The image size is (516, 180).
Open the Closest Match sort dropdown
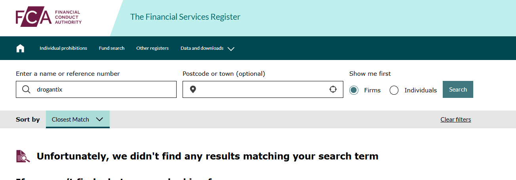point(78,119)
